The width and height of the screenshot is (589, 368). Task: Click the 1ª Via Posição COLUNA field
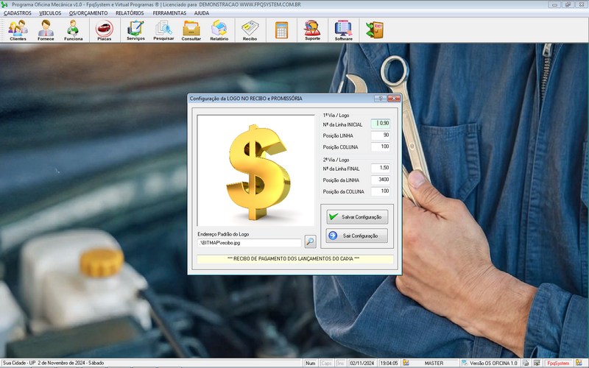click(x=381, y=146)
